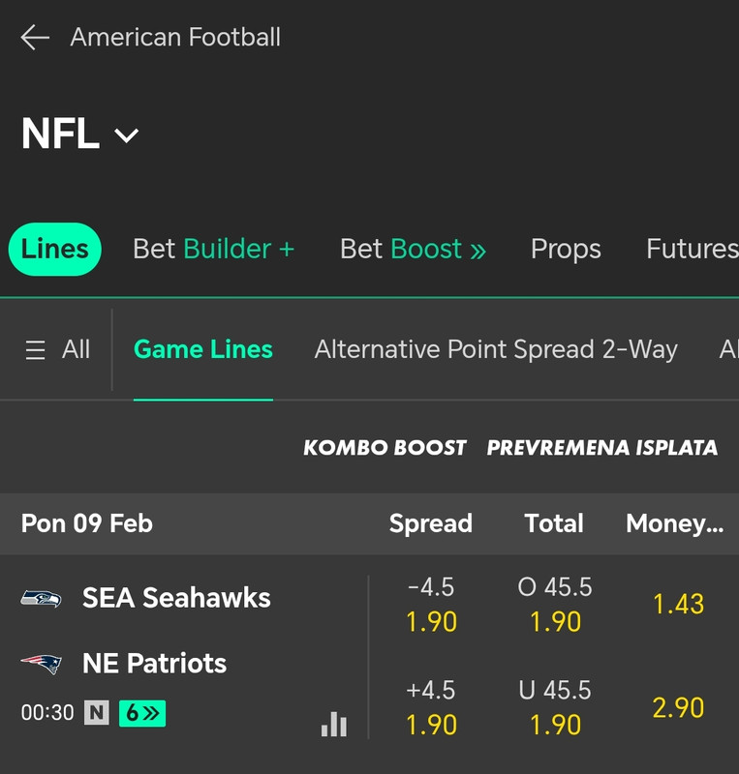
Task: Click the New England Patriots team logo
Action: click(x=41, y=664)
